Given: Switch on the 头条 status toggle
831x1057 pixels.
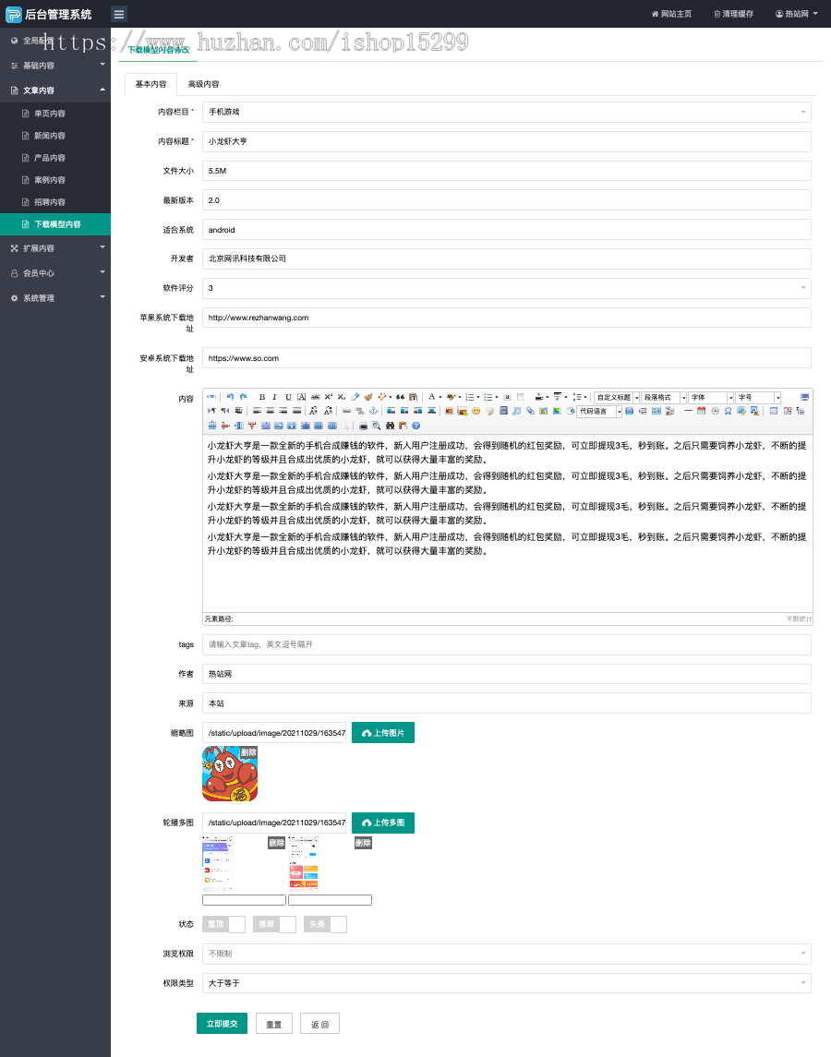Looking at the screenshot, I should (325, 924).
